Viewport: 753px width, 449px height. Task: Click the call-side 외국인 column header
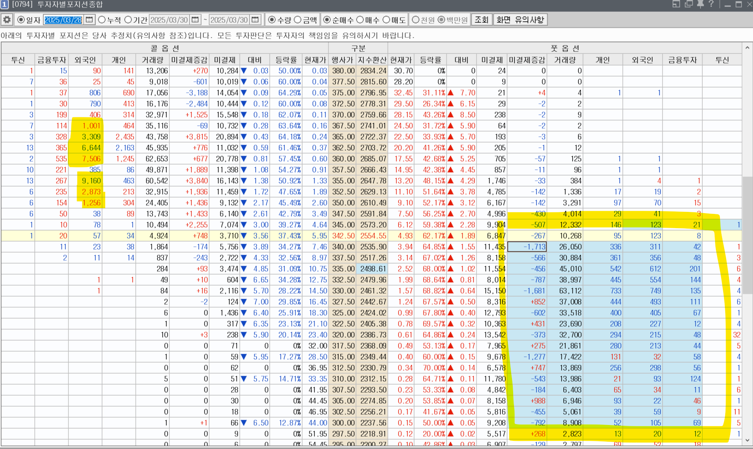pos(85,60)
